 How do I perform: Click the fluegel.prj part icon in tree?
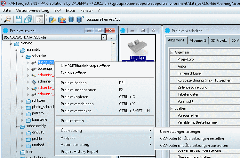click(34, 63)
